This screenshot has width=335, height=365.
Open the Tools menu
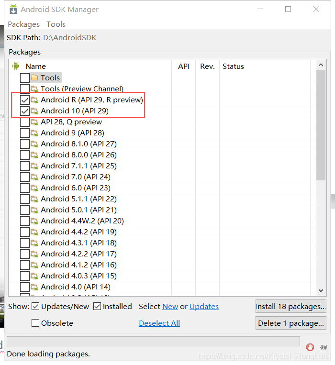(56, 24)
